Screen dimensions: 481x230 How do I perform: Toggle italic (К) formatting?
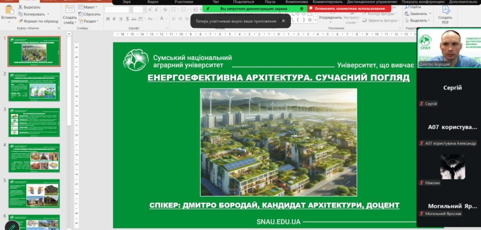click(115, 19)
